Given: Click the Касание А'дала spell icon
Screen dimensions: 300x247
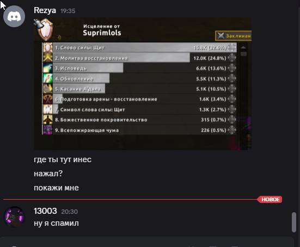Looking at the screenshot, I should coord(48,89).
